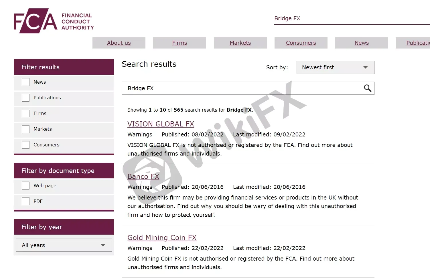Open the Banco FX warning link
Screen dimensions: 430x278
pos(143,177)
